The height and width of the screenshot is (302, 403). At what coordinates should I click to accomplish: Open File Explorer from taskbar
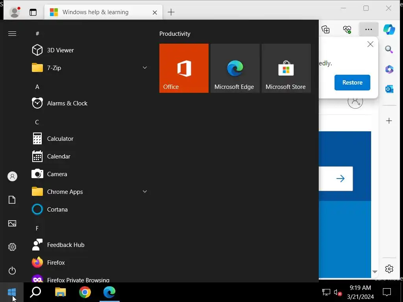[x=60, y=292]
